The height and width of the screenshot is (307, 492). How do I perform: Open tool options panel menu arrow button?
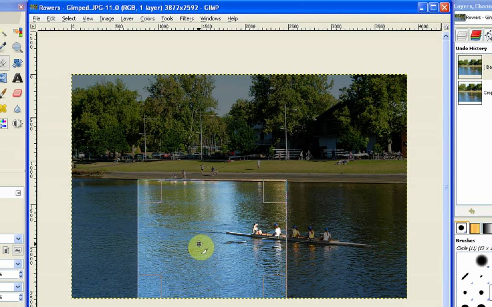pyautogui.click(x=18, y=193)
